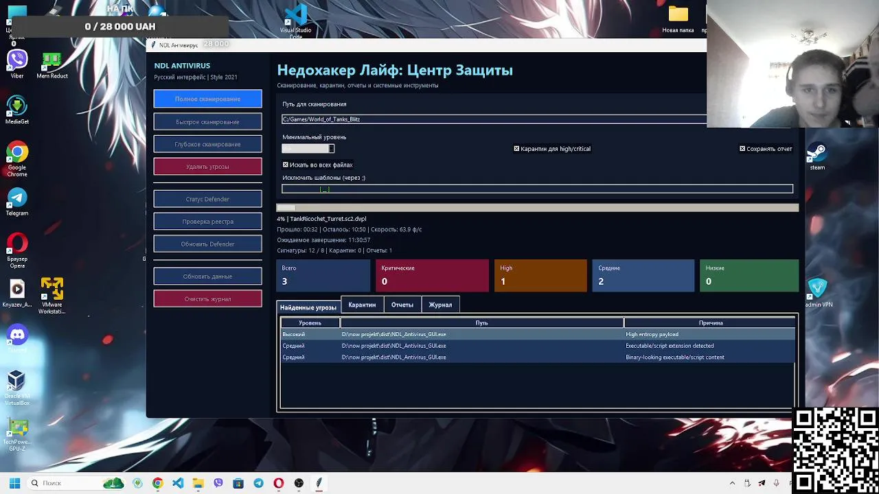Start Полное сканирование
879x494 pixels.
[x=207, y=99]
